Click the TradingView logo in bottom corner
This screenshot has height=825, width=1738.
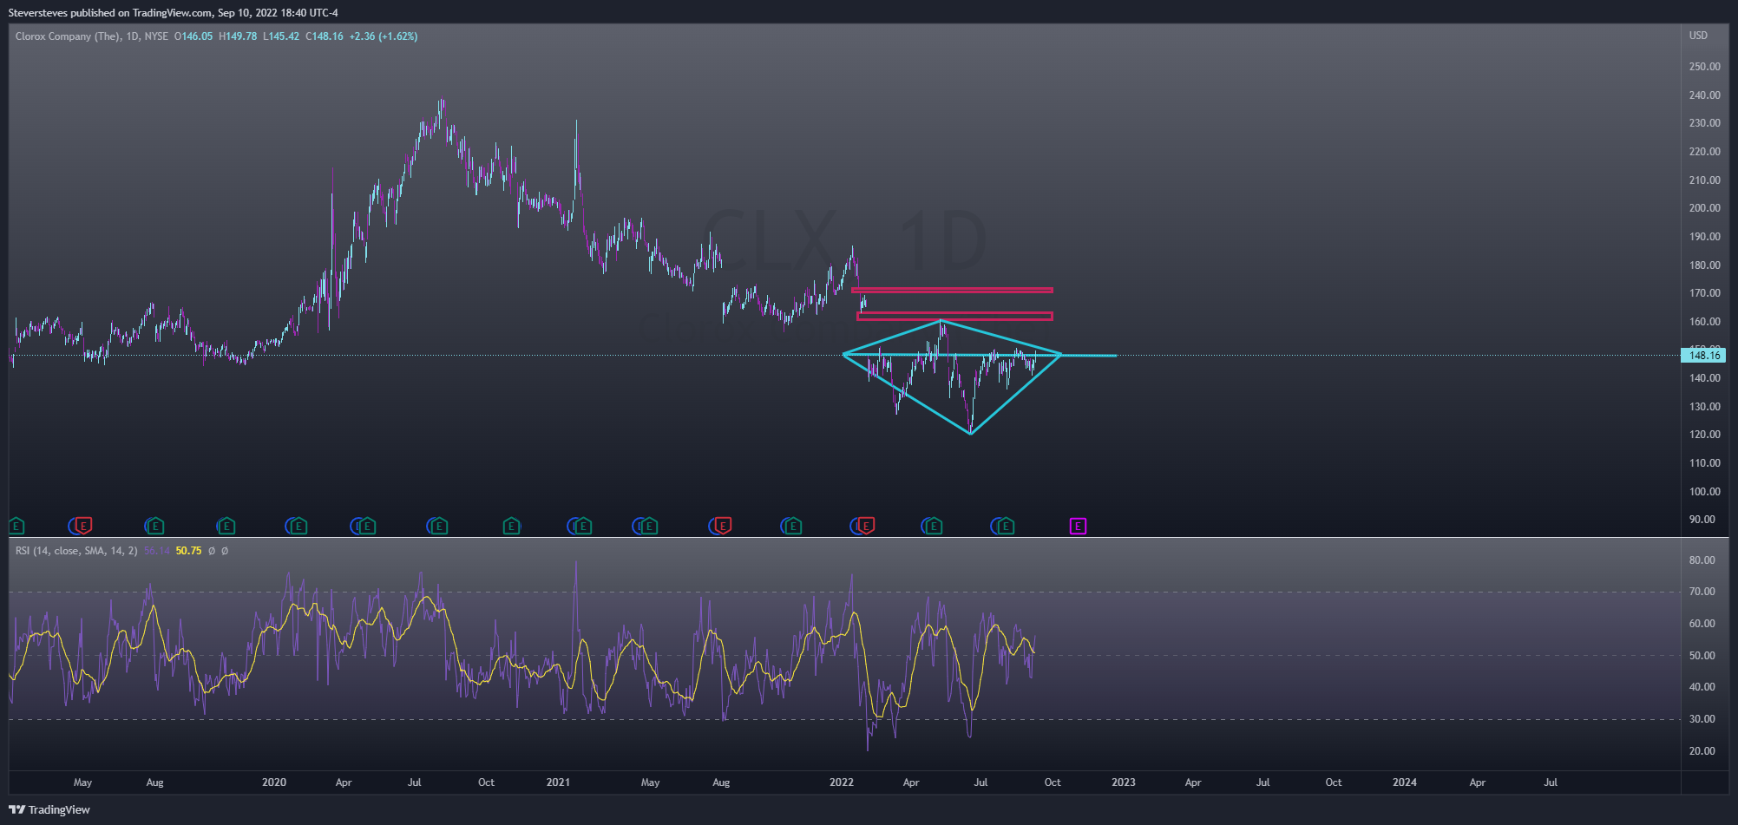click(49, 809)
